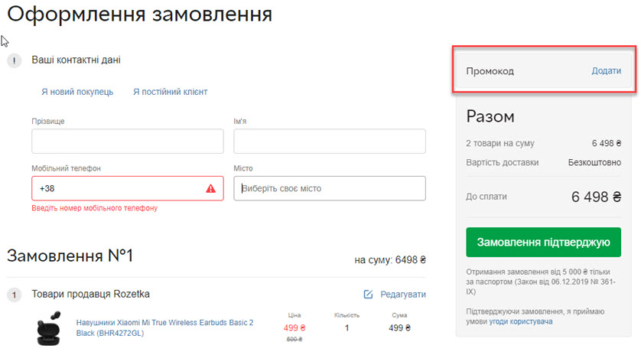This screenshot has width=641, height=355.
Task: Click the edit pencil icon beside Редагувати
Action: pos(368,295)
